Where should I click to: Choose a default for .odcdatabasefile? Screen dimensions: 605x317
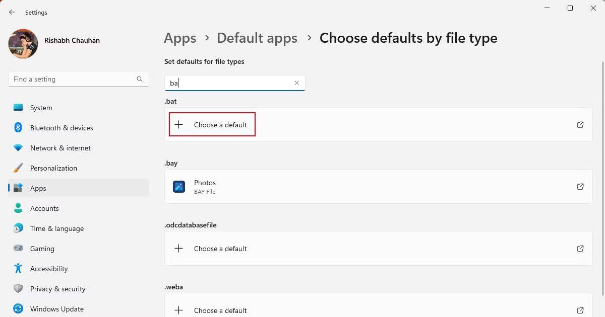click(x=220, y=248)
